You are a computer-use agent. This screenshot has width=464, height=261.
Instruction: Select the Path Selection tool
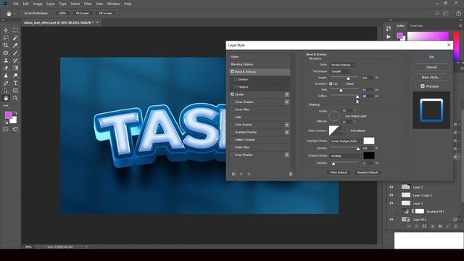(x=6, y=91)
